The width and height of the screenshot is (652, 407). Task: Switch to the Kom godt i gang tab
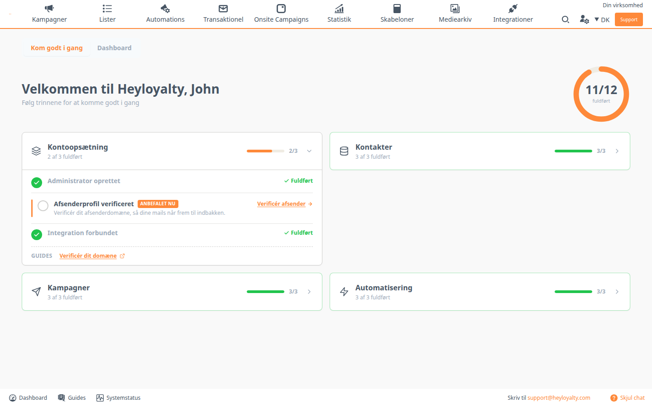point(57,48)
